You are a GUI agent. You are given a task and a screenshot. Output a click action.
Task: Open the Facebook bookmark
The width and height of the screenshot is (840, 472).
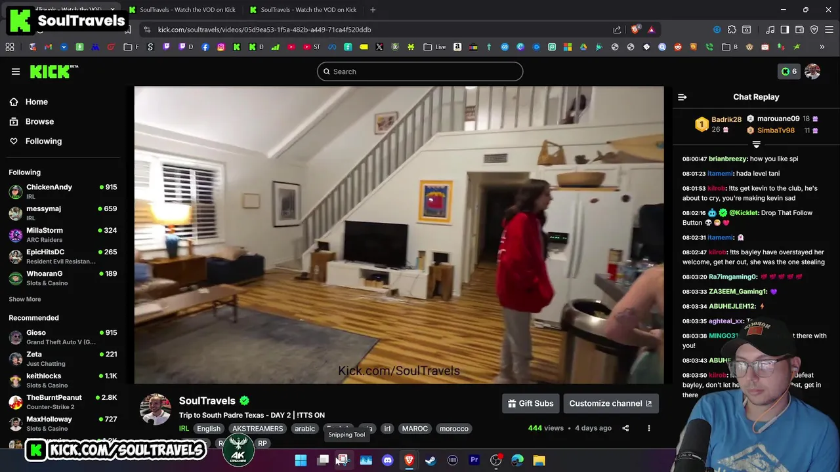pos(205,47)
